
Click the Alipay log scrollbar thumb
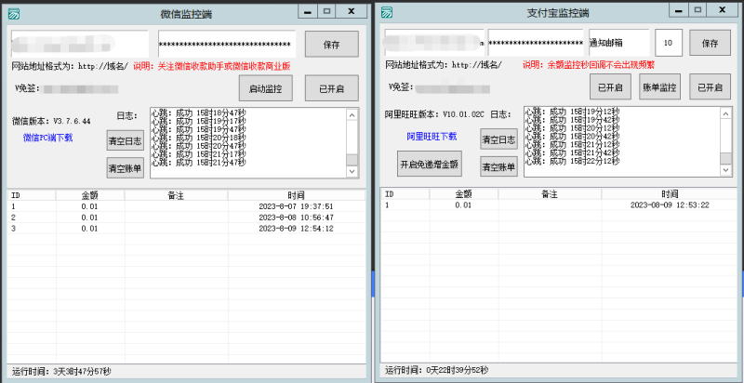tap(725, 158)
